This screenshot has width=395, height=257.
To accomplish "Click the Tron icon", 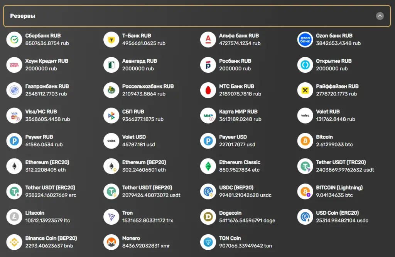I will 111,217.
